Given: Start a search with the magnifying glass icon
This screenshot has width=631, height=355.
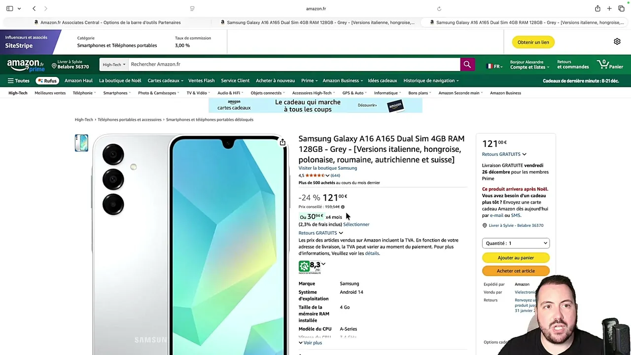Looking at the screenshot, I should pos(466,64).
